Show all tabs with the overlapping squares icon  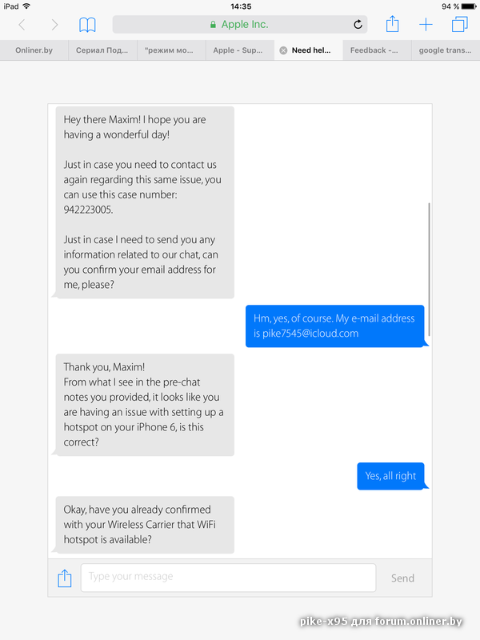[x=459, y=24]
